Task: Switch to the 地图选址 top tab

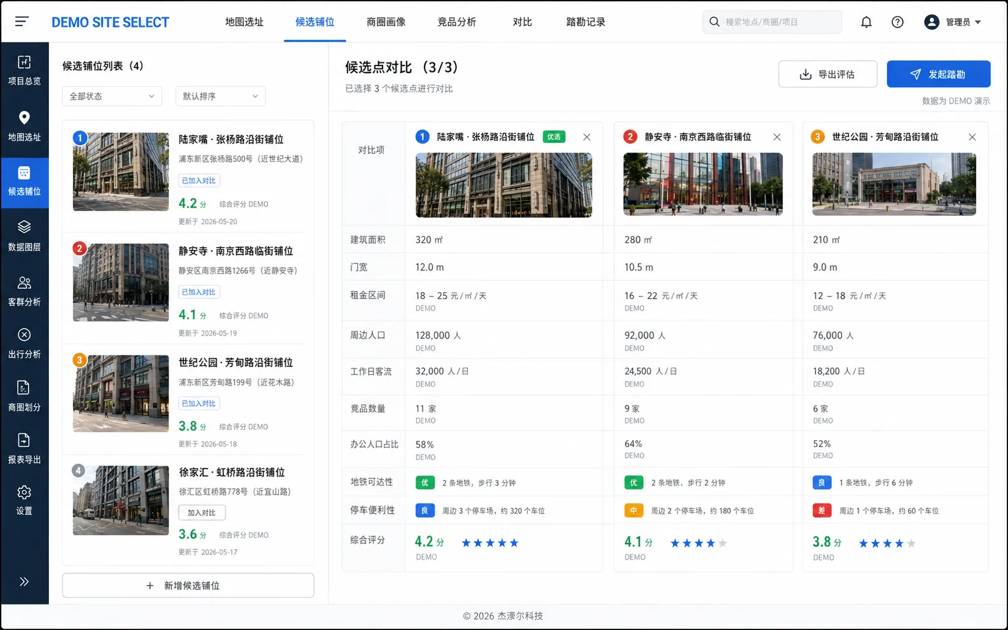Action: pyautogui.click(x=244, y=22)
